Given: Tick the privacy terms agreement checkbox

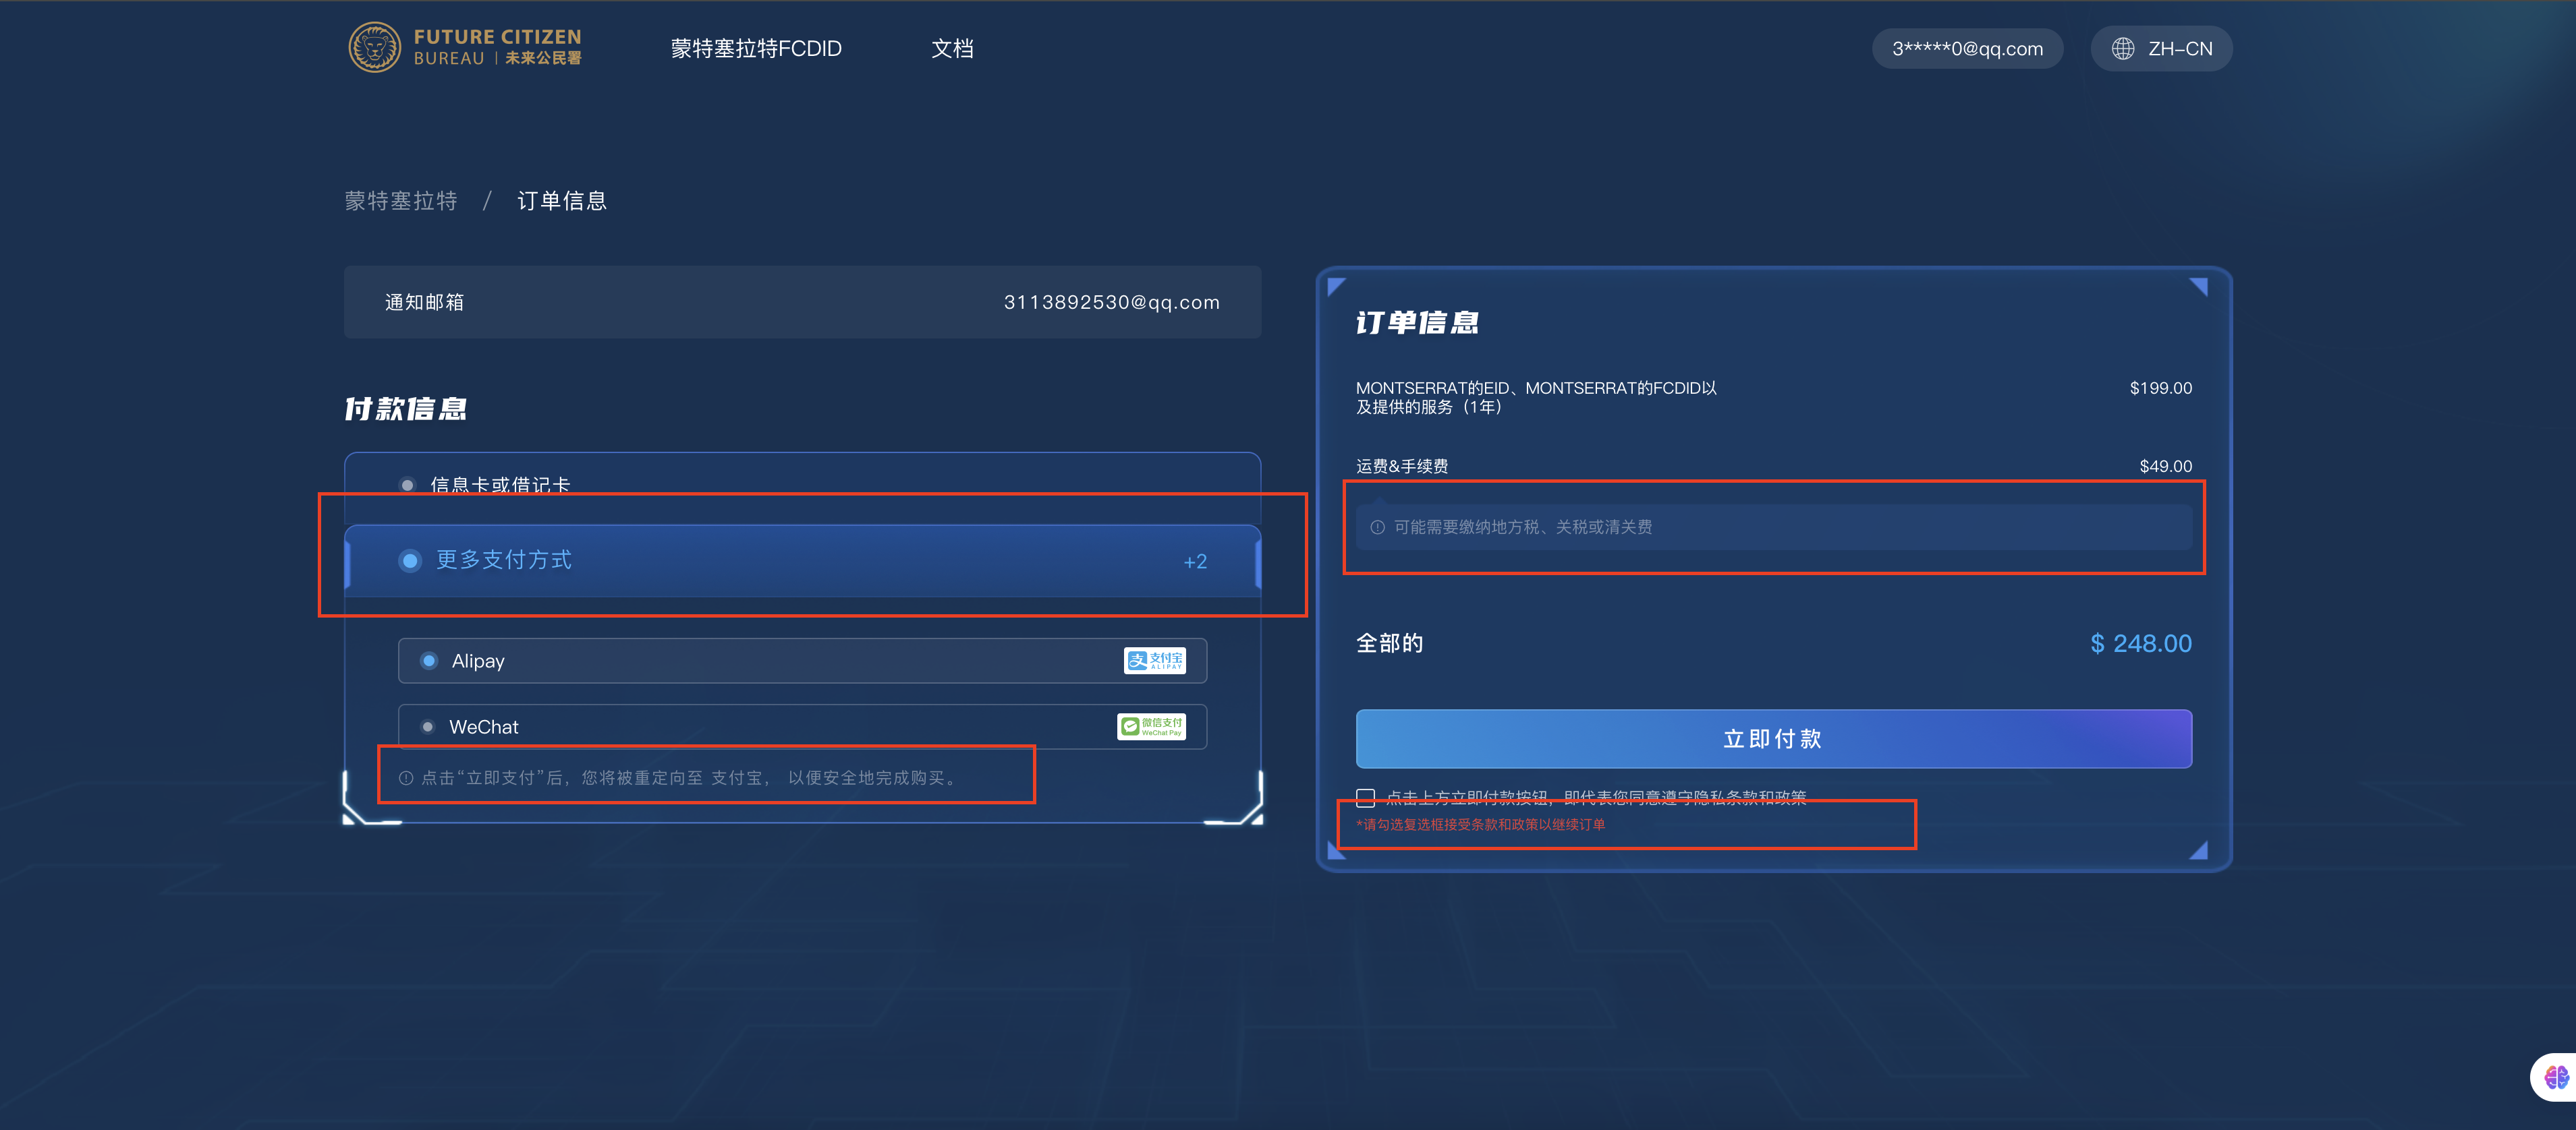Looking at the screenshot, I should point(1365,798).
